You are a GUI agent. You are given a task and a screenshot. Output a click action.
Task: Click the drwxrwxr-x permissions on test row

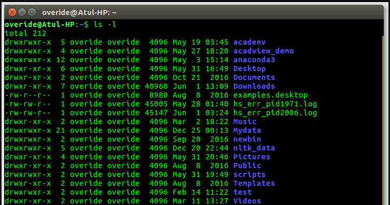(28, 193)
